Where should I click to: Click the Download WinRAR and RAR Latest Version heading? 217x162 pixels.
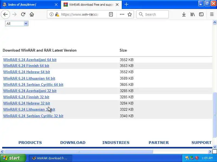click(x=40, y=50)
